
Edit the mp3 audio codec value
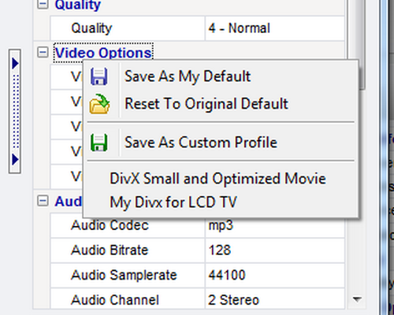click(275, 225)
